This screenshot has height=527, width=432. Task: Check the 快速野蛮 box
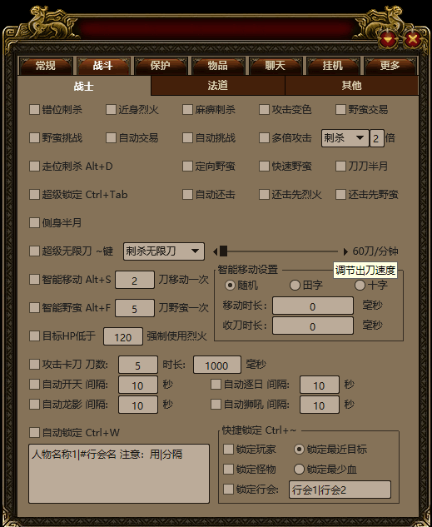(x=264, y=166)
